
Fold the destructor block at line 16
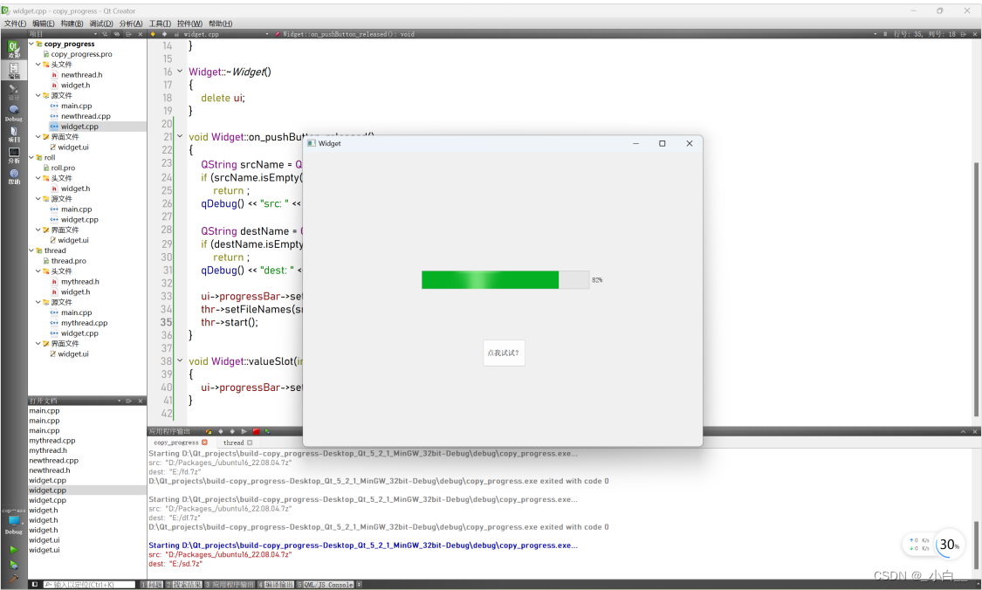180,72
